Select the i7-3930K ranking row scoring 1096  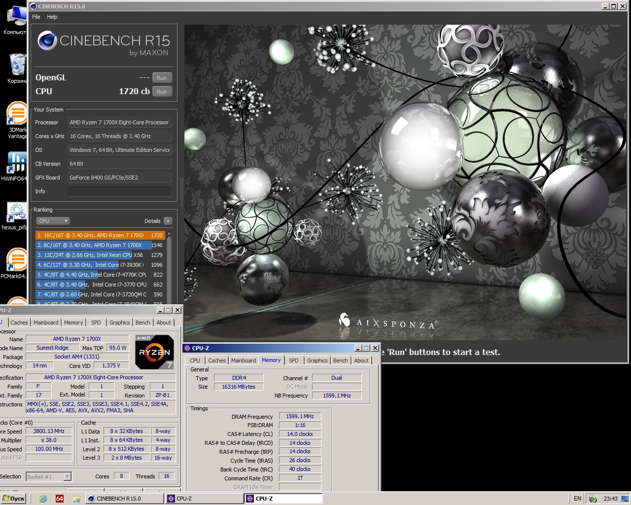pos(100,265)
